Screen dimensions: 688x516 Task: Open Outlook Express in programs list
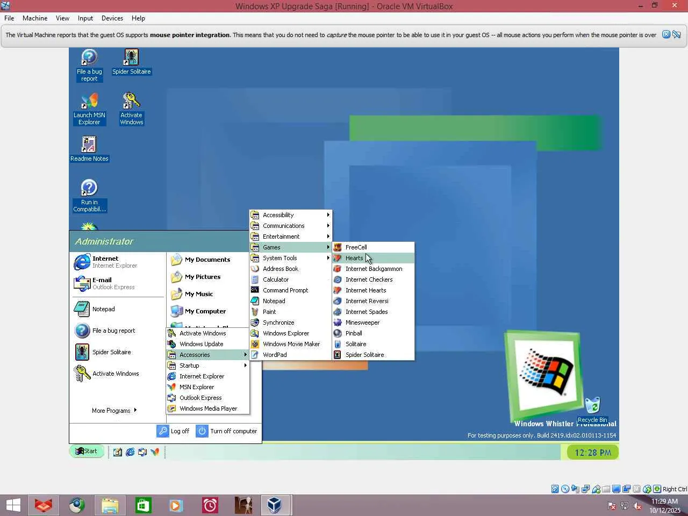click(207, 398)
